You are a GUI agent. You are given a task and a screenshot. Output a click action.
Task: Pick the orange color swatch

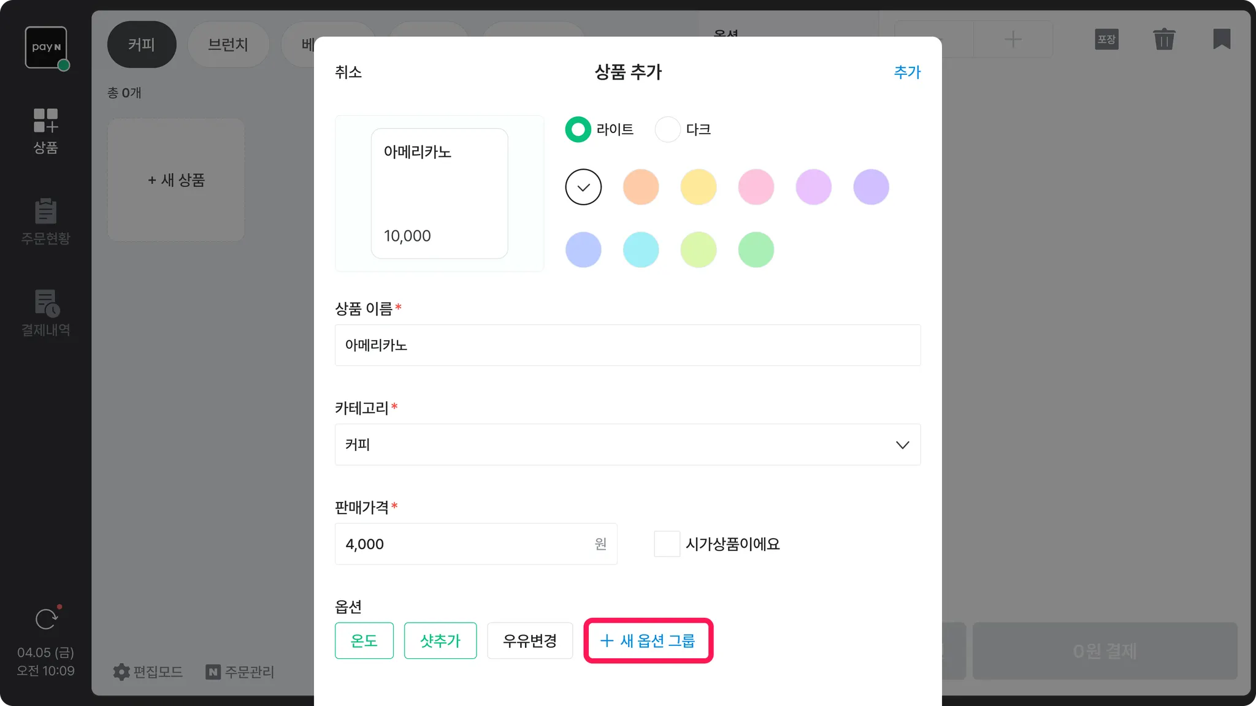click(x=641, y=187)
